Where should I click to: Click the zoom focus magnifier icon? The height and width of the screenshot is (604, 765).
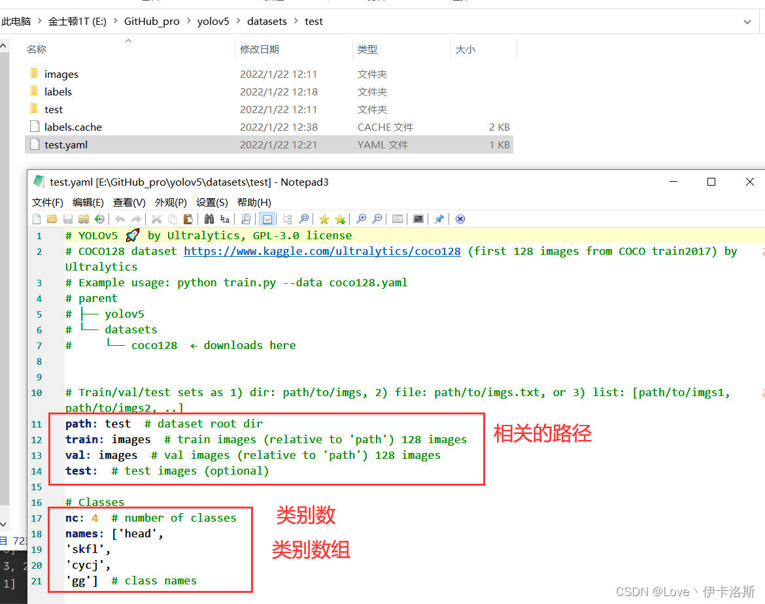coord(303,219)
